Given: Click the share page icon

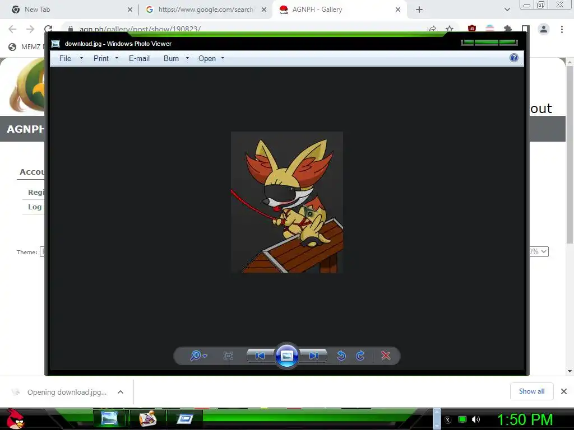Looking at the screenshot, I should [432, 29].
